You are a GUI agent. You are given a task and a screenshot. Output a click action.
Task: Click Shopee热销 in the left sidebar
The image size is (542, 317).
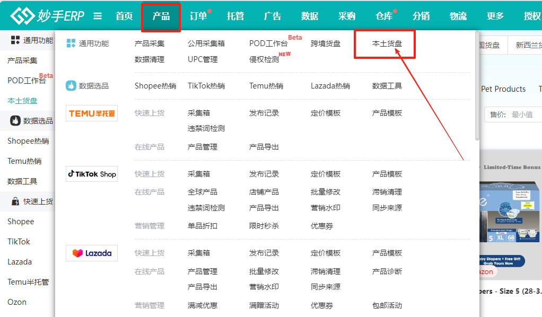[x=28, y=141]
